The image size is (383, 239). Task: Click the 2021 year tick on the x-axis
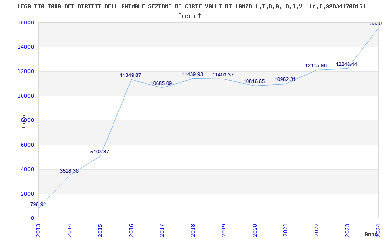pos(285,229)
